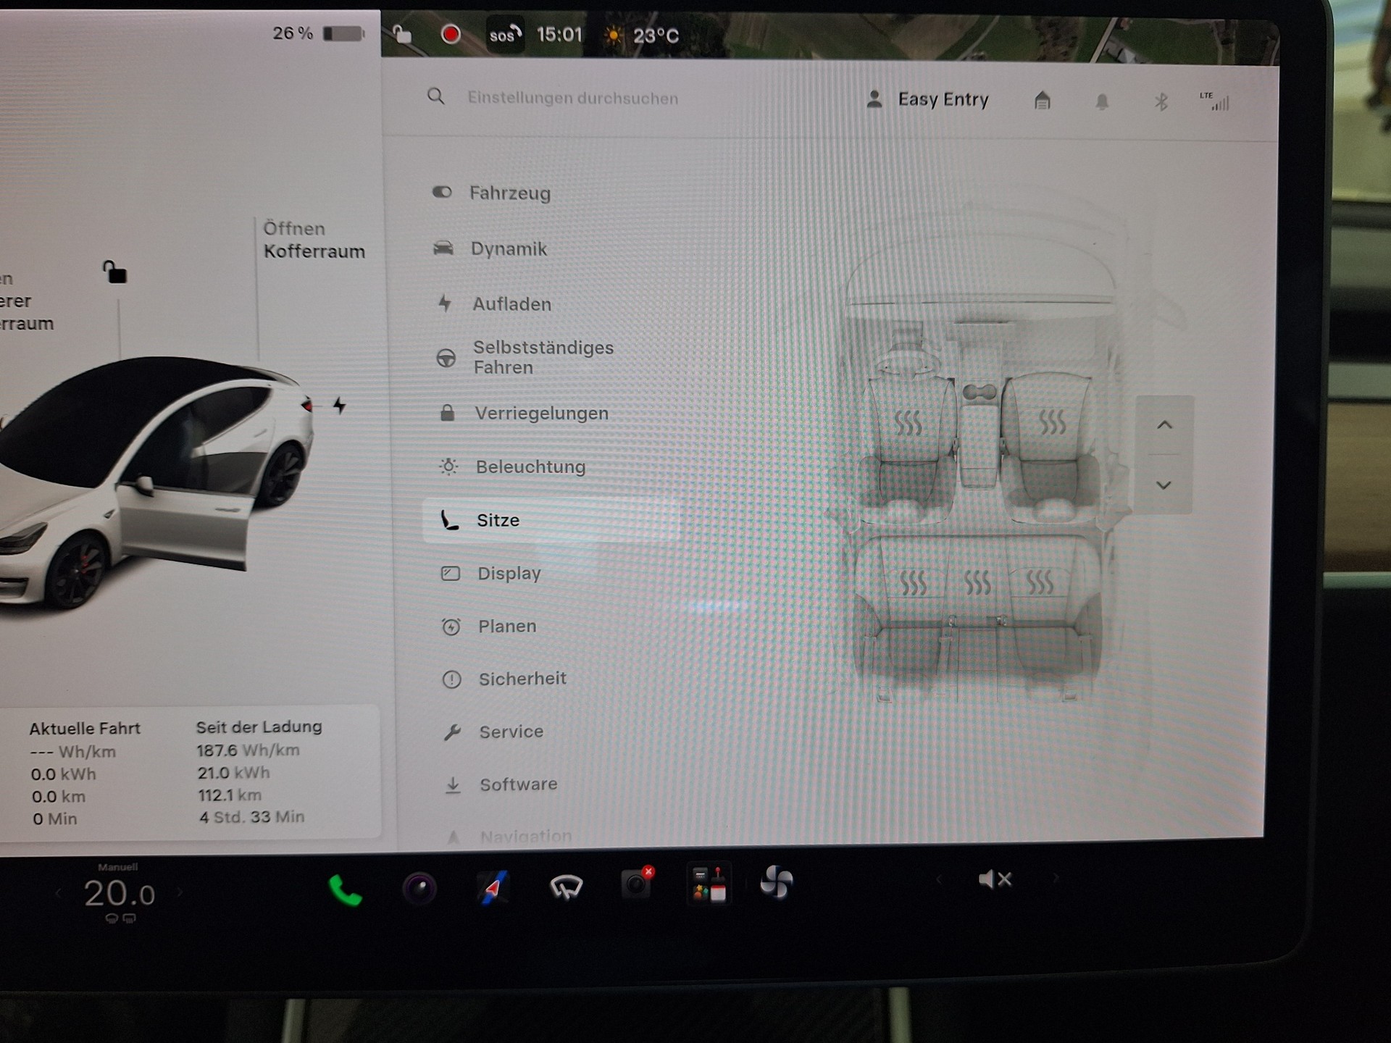Tap the charge port lightning bolt icon

[x=339, y=406]
